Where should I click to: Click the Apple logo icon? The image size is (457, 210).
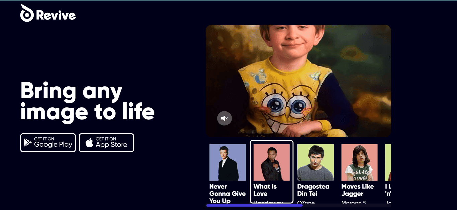(89, 143)
